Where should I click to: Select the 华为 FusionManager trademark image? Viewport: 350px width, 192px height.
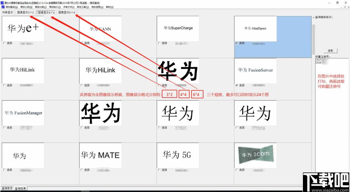pyautogui.click(x=23, y=113)
